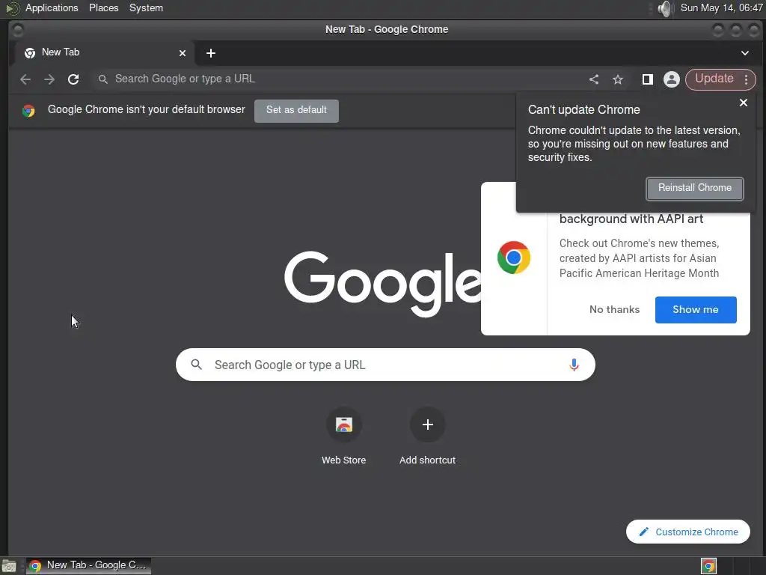Click the search magnifier icon in the page search box

click(197, 365)
